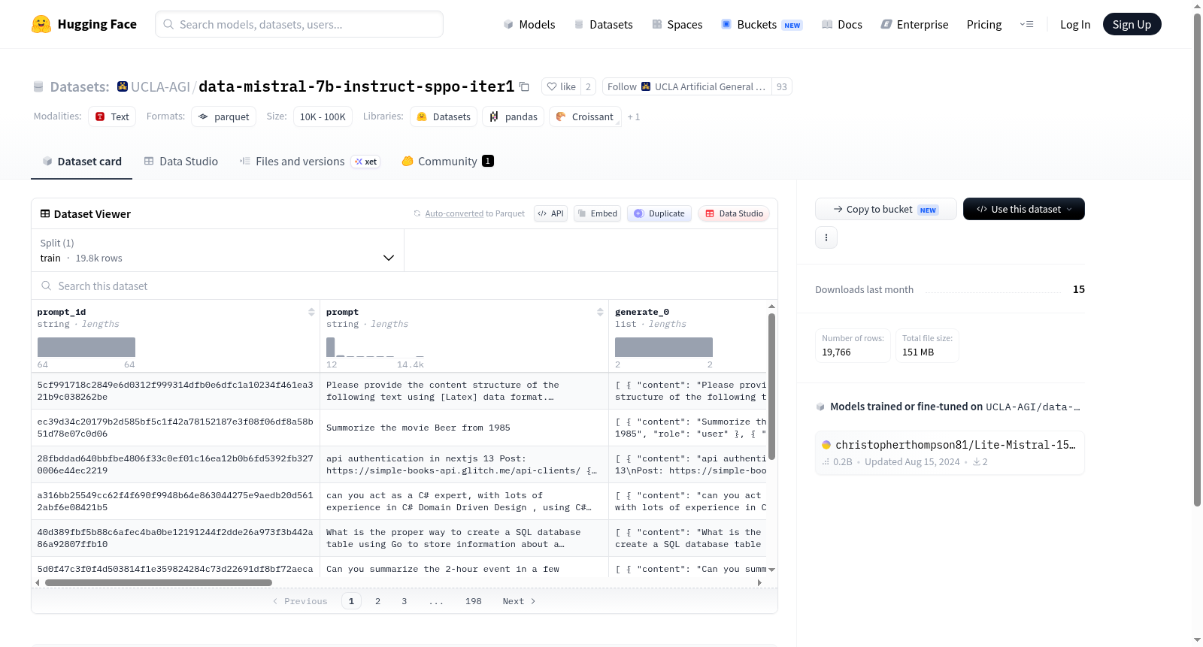Sort by prompt column sort icon
This screenshot has width=1203, height=647.
pos(600,312)
